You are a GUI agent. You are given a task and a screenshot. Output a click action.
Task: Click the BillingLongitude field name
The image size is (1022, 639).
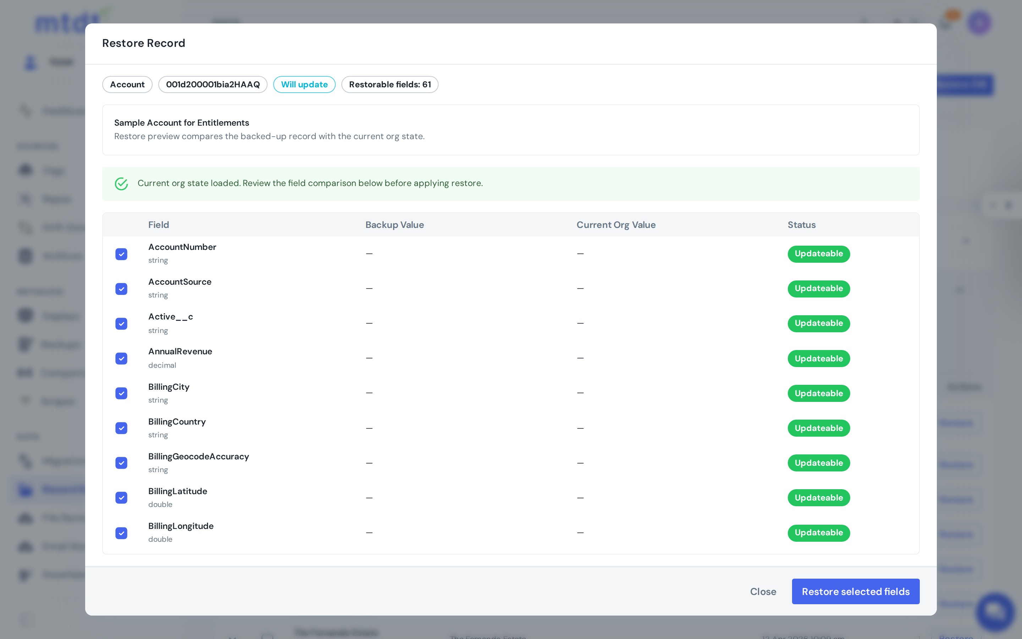(181, 526)
